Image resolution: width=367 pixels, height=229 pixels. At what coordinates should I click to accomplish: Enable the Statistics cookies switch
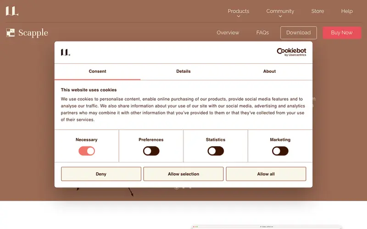coord(216,151)
